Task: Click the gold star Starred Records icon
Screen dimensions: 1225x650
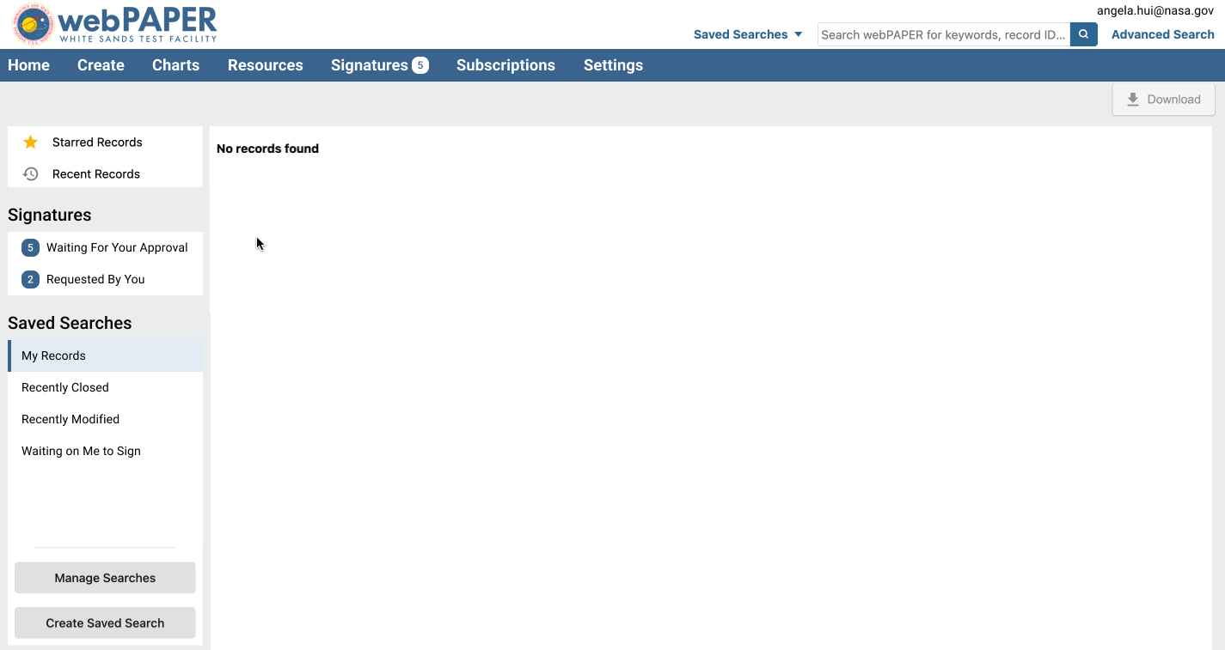Action: click(x=30, y=143)
